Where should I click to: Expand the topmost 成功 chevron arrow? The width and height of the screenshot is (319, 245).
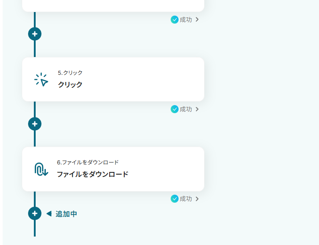pyautogui.click(x=197, y=20)
